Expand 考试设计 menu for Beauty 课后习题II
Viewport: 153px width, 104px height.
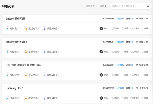(13, 28)
